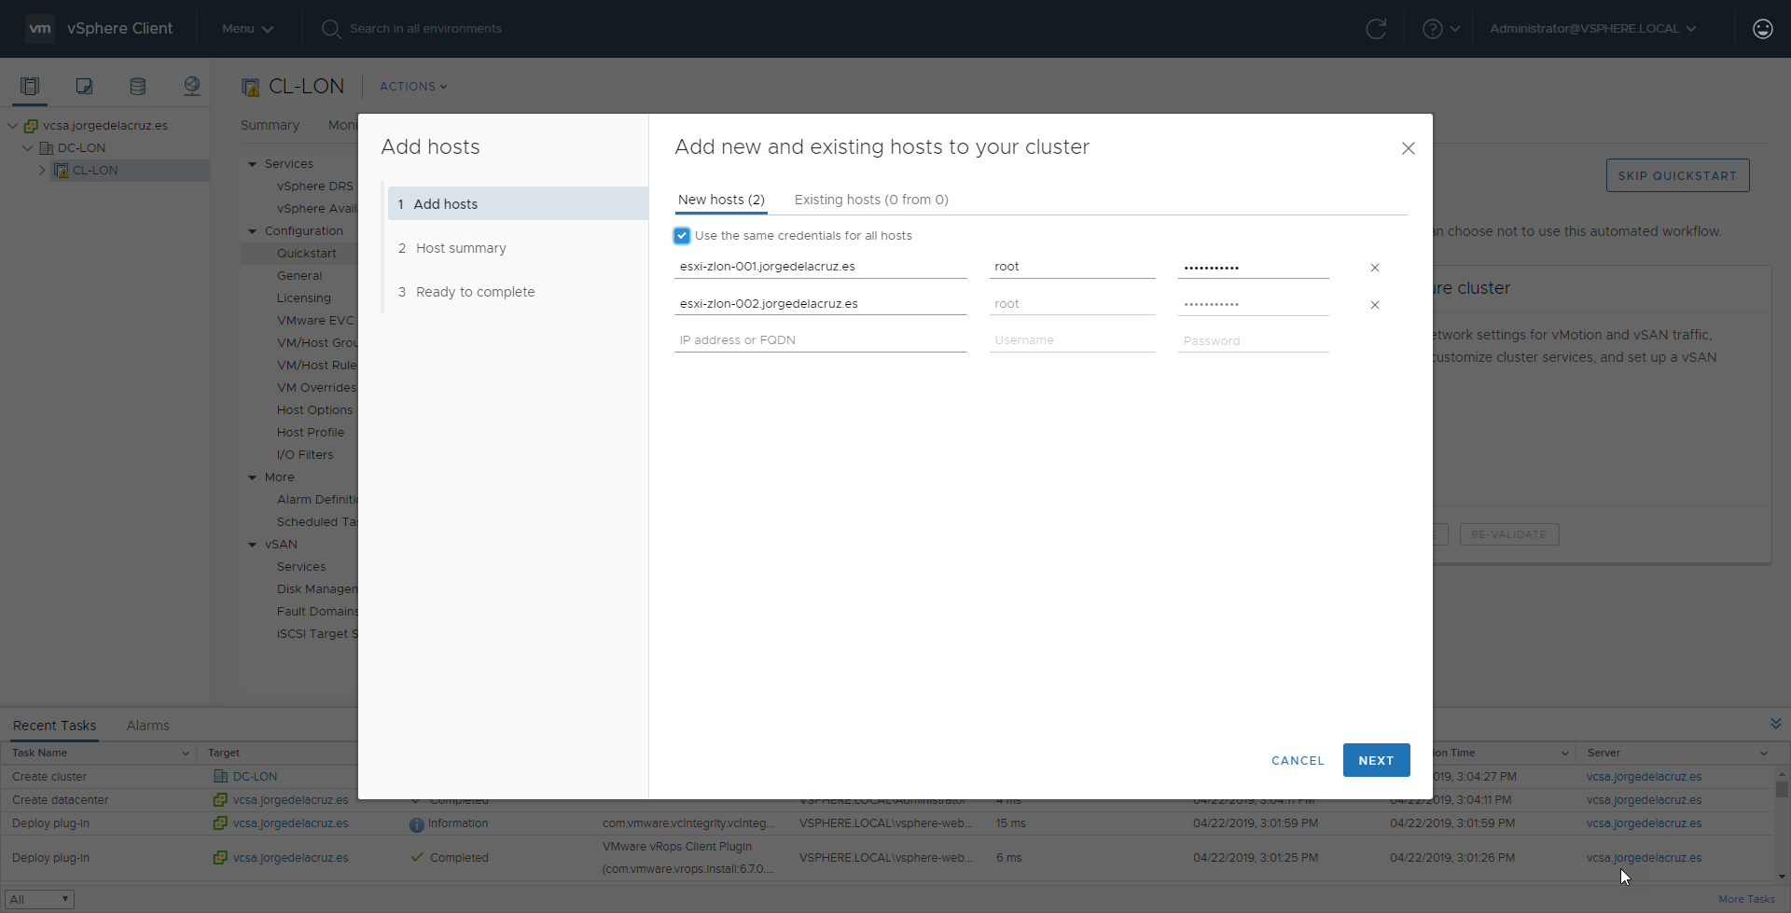Click the refresh icon in top bar
Image resolution: width=1791 pixels, height=913 pixels.
tap(1376, 29)
